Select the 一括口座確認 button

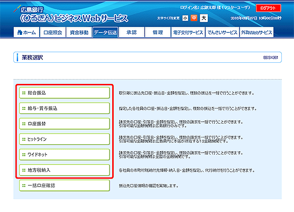64,185
